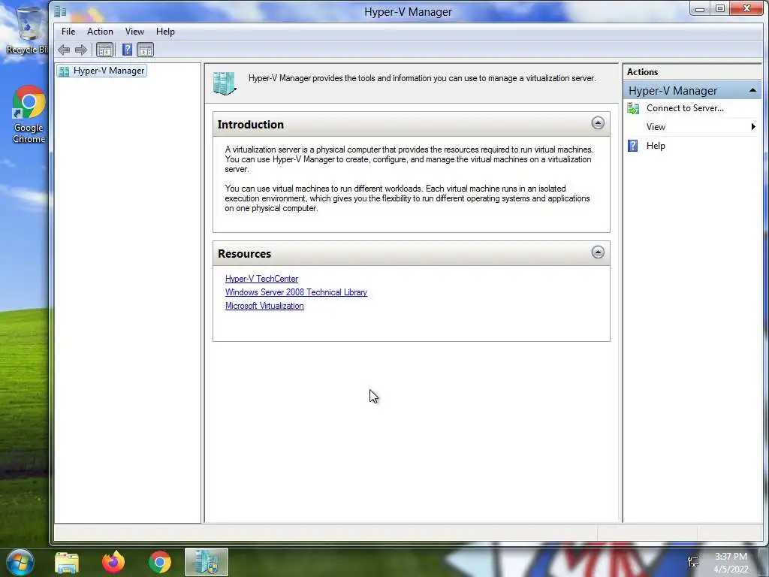Click Connect to Server... action

685,108
